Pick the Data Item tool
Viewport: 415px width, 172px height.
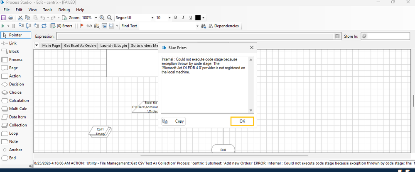17,117
